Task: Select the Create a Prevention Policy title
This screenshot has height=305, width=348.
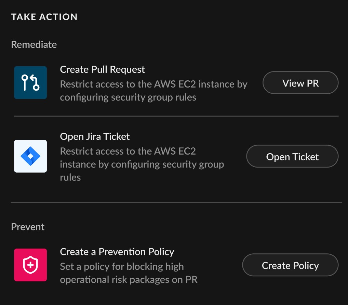Action: click(x=117, y=252)
